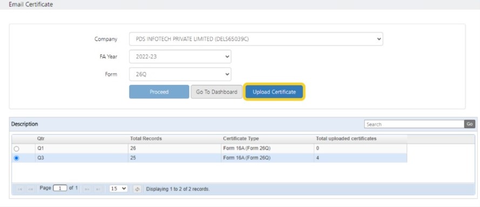Click the page number input box
The image size is (480, 207).
(x=60, y=188)
